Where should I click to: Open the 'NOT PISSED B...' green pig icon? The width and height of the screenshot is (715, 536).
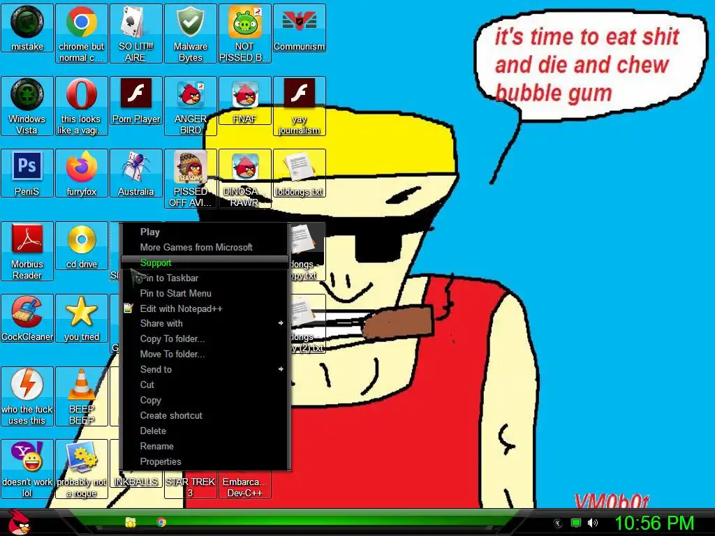[245, 33]
